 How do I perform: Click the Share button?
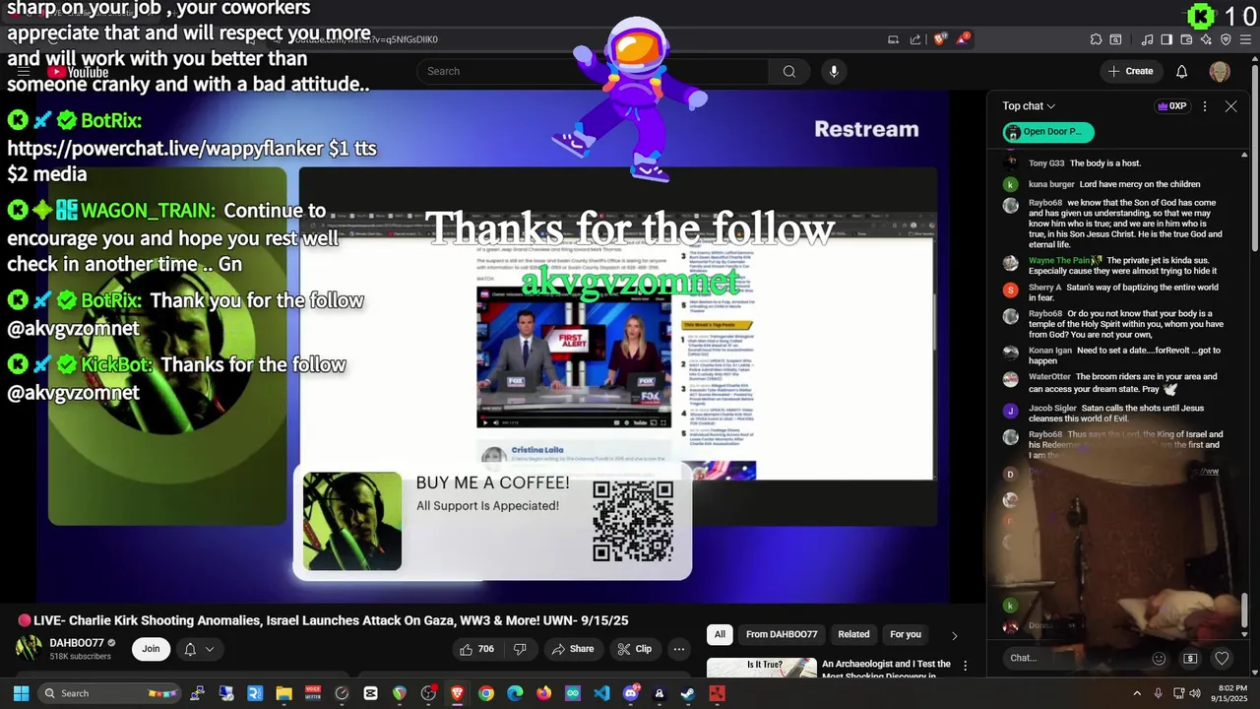(x=572, y=649)
